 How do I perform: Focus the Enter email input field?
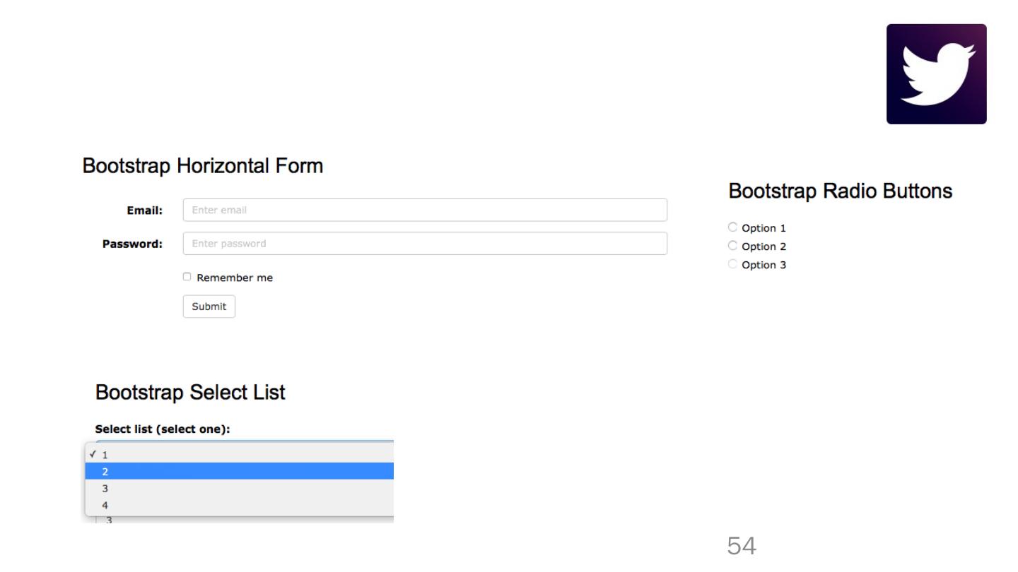(x=424, y=210)
